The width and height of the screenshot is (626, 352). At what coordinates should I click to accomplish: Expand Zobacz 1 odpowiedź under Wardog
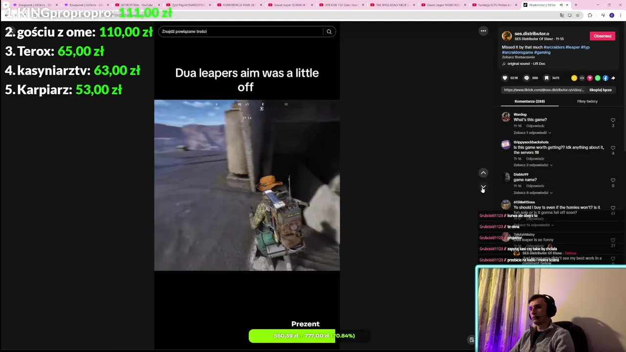click(532, 132)
